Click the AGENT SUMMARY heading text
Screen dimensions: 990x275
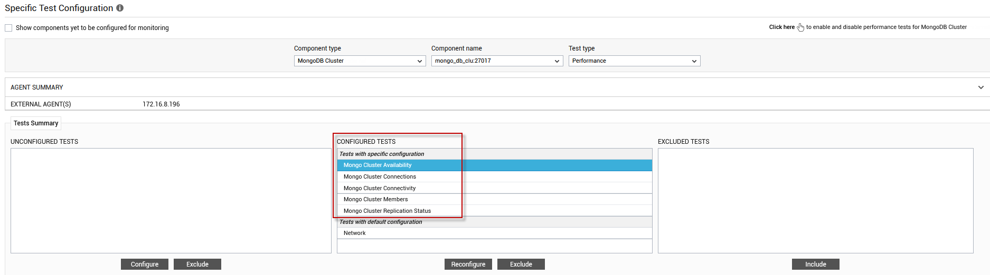click(x=37, y=87)
